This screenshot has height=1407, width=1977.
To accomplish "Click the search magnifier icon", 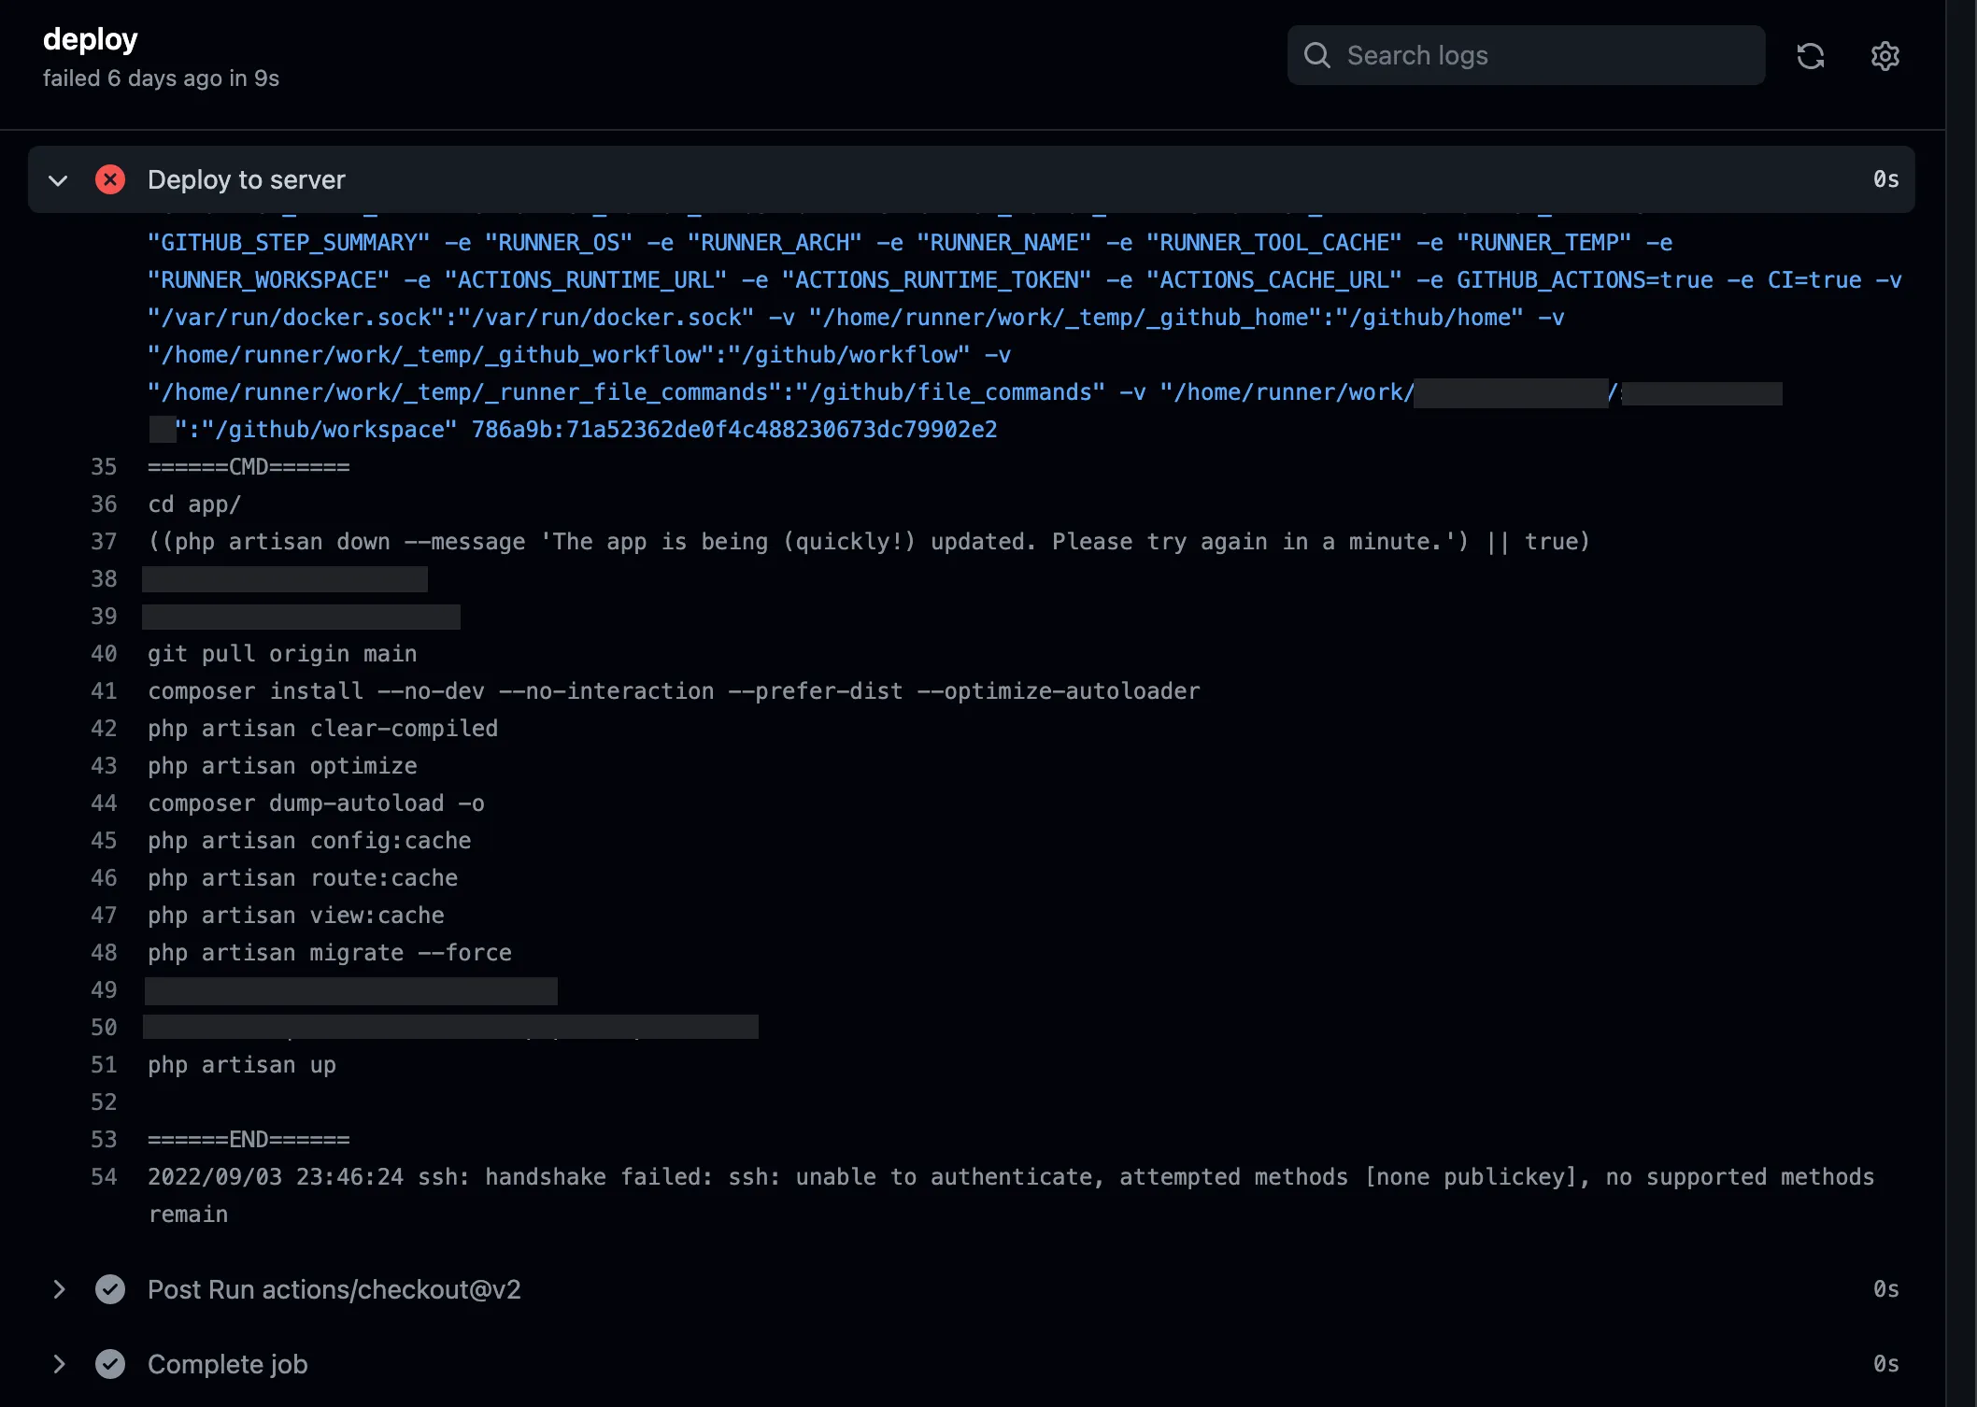I will (1316, 55).
